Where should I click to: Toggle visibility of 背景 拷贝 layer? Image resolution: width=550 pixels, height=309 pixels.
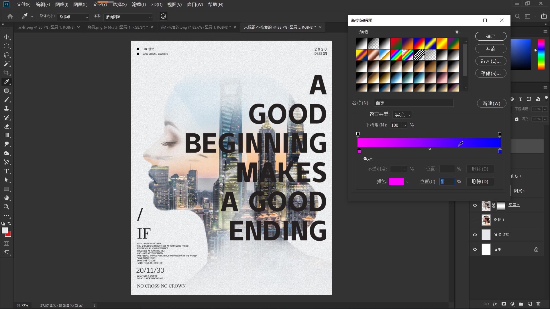coord(475,235)
